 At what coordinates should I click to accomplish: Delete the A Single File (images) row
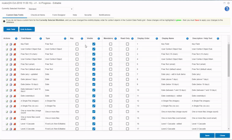(x=15, y=101)
